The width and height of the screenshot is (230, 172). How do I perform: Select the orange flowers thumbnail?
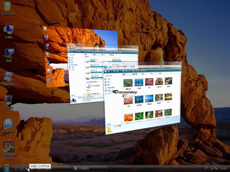[x=129, y=118]
